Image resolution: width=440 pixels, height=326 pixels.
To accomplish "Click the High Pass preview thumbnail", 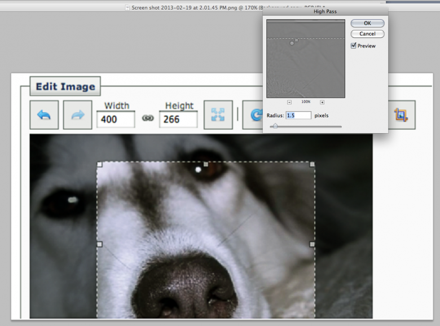I will 305,59.
